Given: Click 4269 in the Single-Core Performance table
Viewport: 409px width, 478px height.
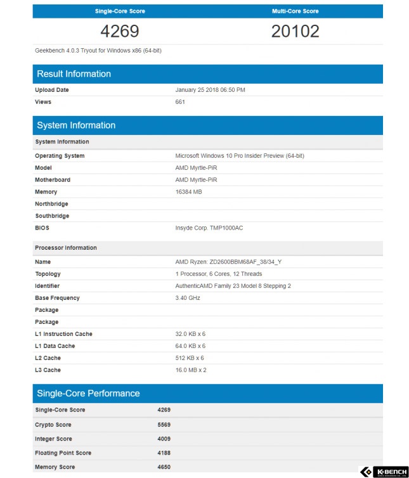Looking at the screenshot, I should (x=164, y=410).
